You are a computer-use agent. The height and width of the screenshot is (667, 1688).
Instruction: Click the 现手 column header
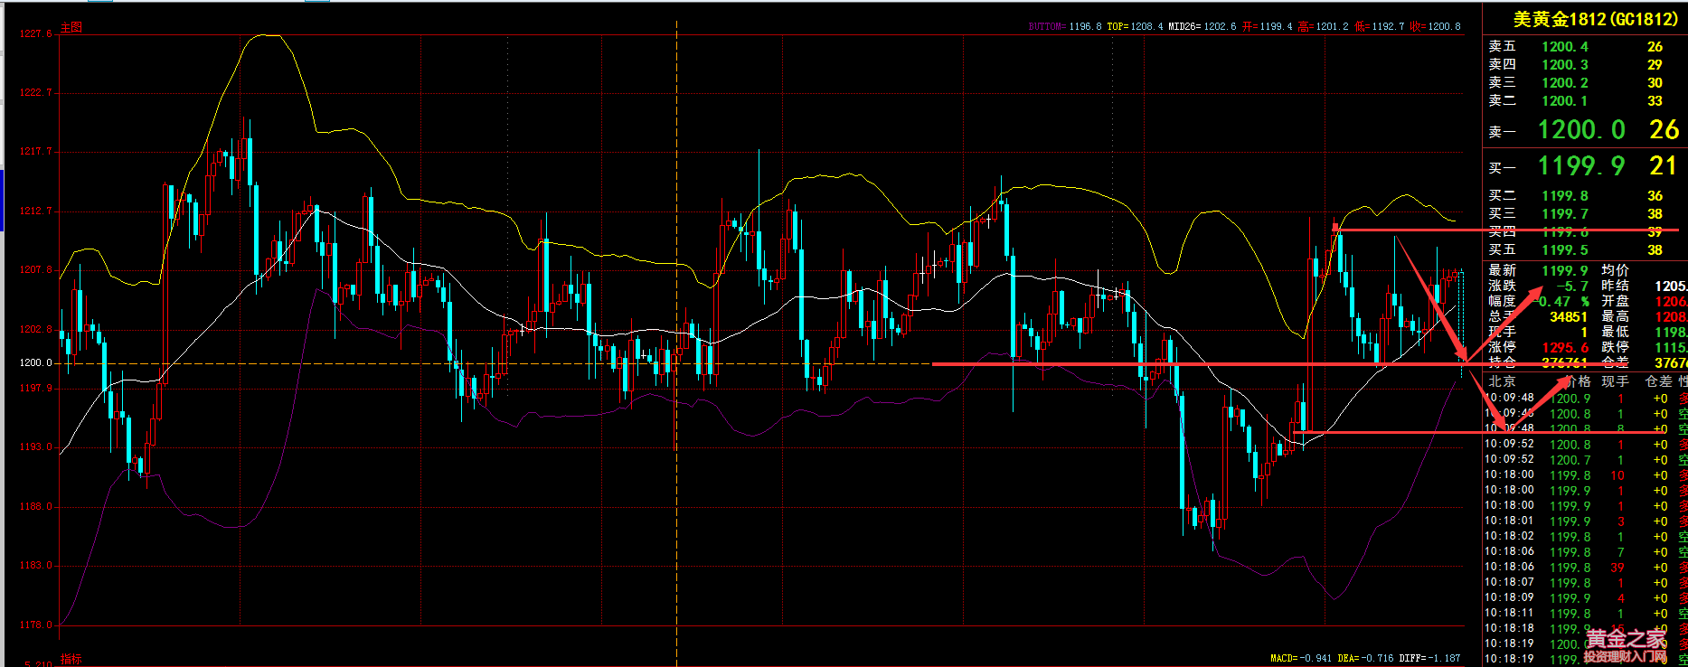1615,381
